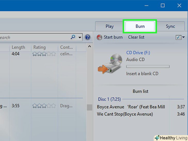
Task: Click the CD drive icon with orange arrow
Action: [x=110, y=64]
